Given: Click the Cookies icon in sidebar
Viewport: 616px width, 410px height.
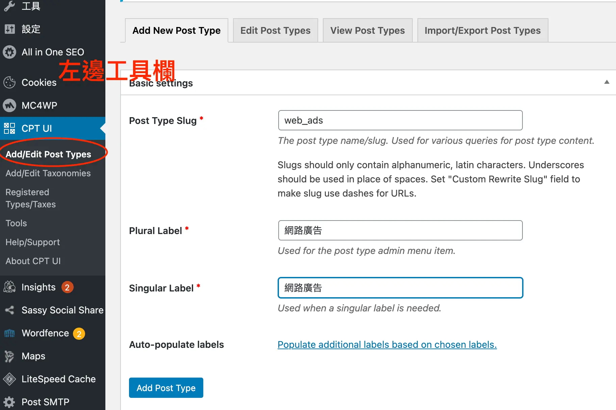Looking at the screenshot, I should tap(9, 82).
